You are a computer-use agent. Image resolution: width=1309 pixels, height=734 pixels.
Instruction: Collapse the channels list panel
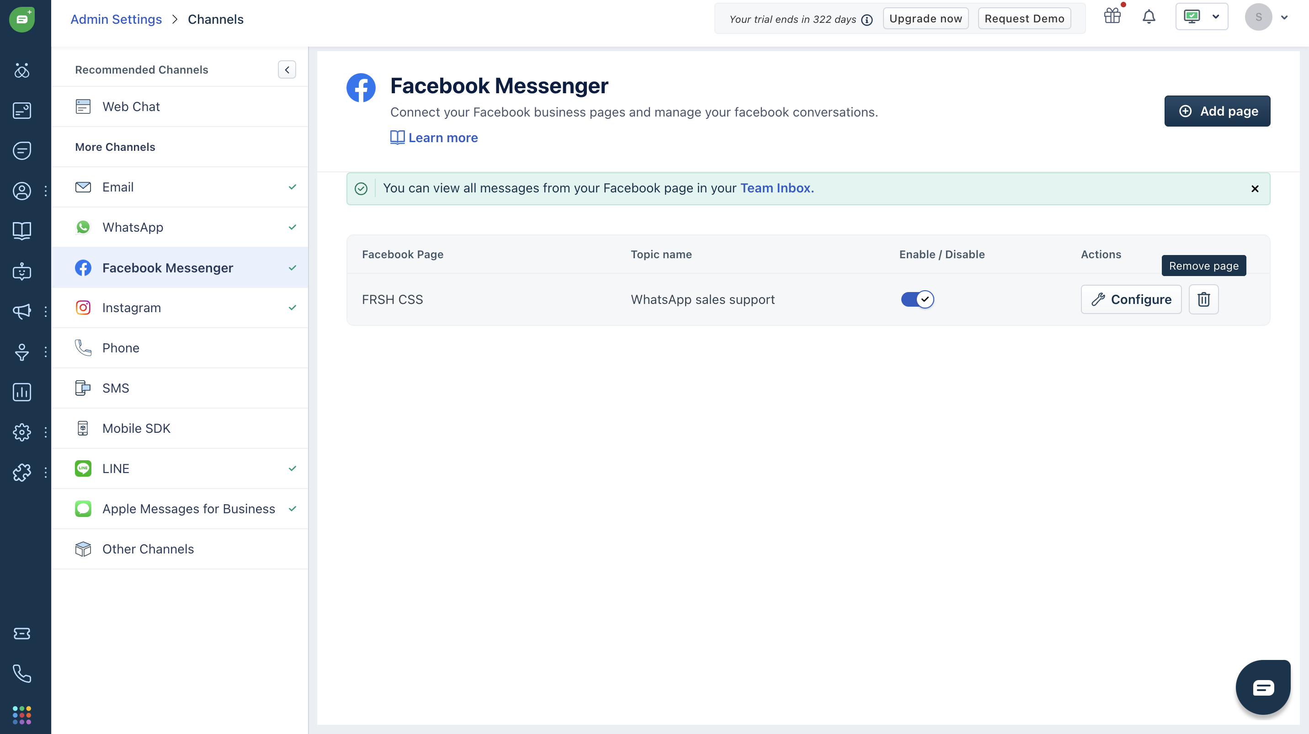(x=287, y=69)
